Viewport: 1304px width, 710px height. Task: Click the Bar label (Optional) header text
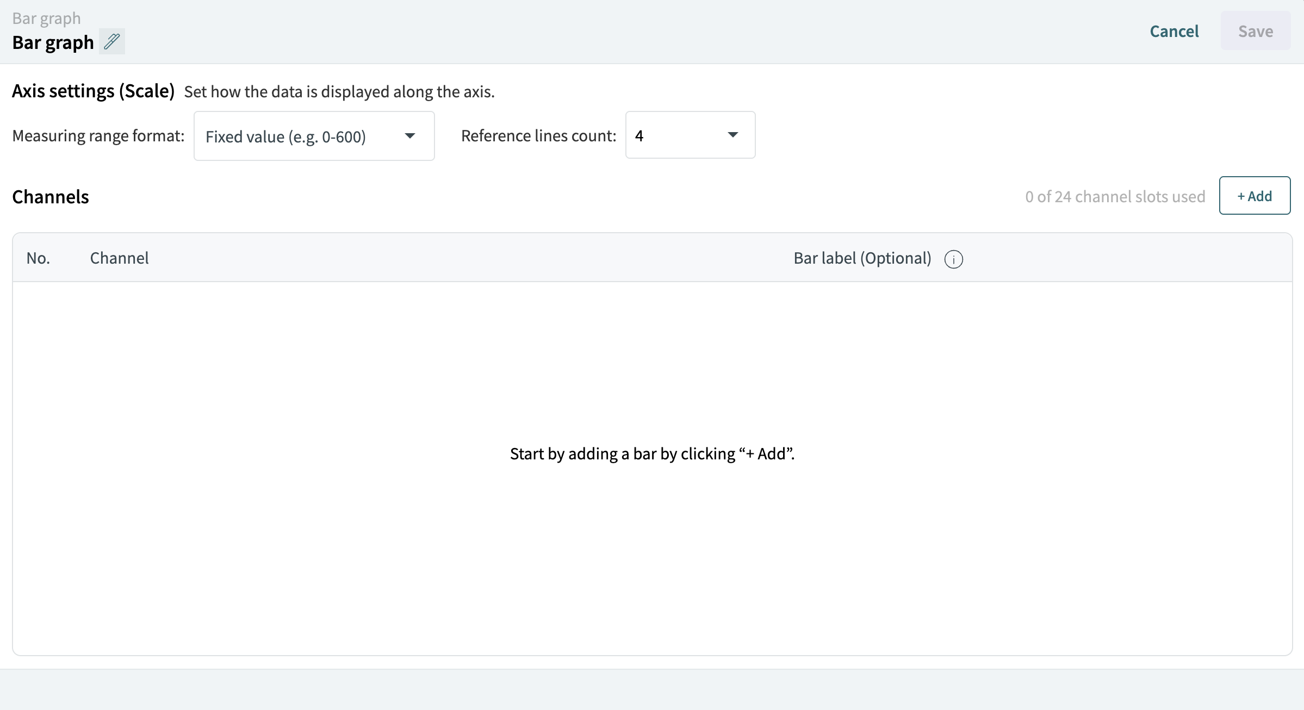tap(862, 258)
